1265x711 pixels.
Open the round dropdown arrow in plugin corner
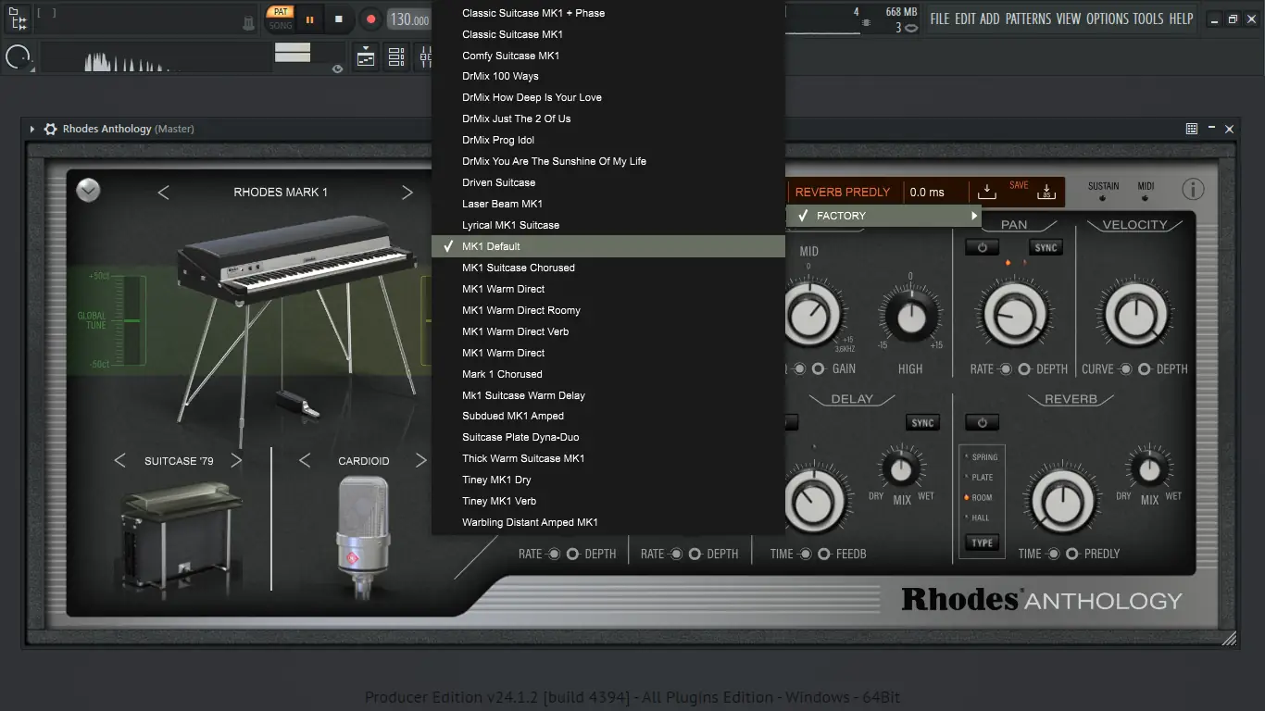(x=88, y=190)
